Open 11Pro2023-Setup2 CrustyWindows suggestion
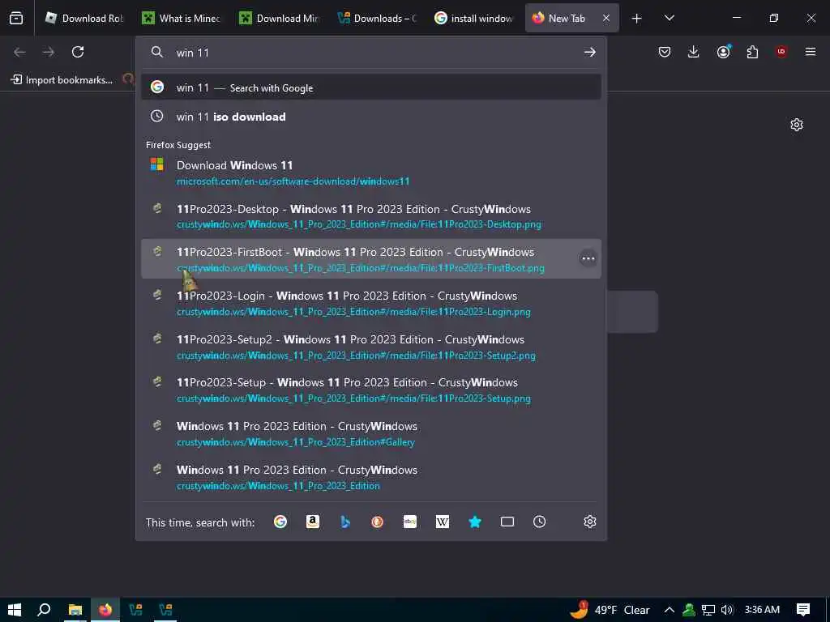The width and height of the screenshot is (830, 622). click(x=371, y=347)
